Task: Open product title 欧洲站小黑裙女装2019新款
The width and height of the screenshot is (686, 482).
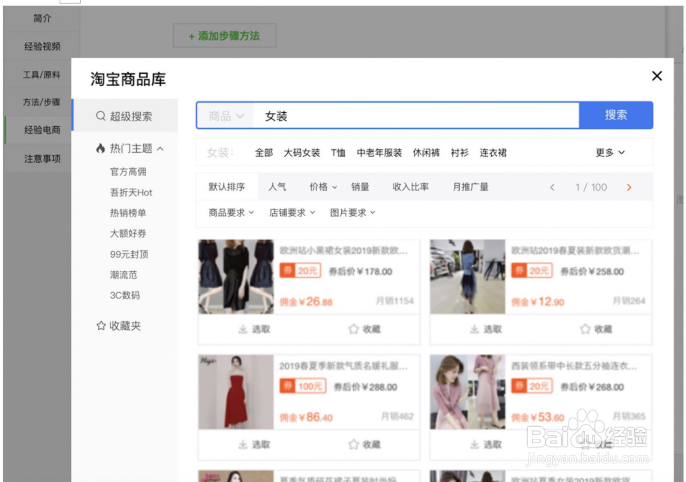Action: click(x=343, y=250)
